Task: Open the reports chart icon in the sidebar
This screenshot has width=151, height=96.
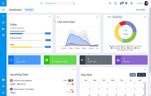Action: [3, 29]
